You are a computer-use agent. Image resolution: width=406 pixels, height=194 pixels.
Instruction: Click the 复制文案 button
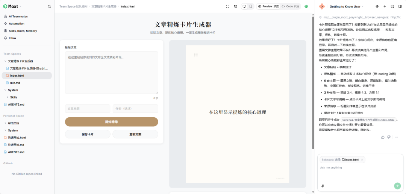135,134
